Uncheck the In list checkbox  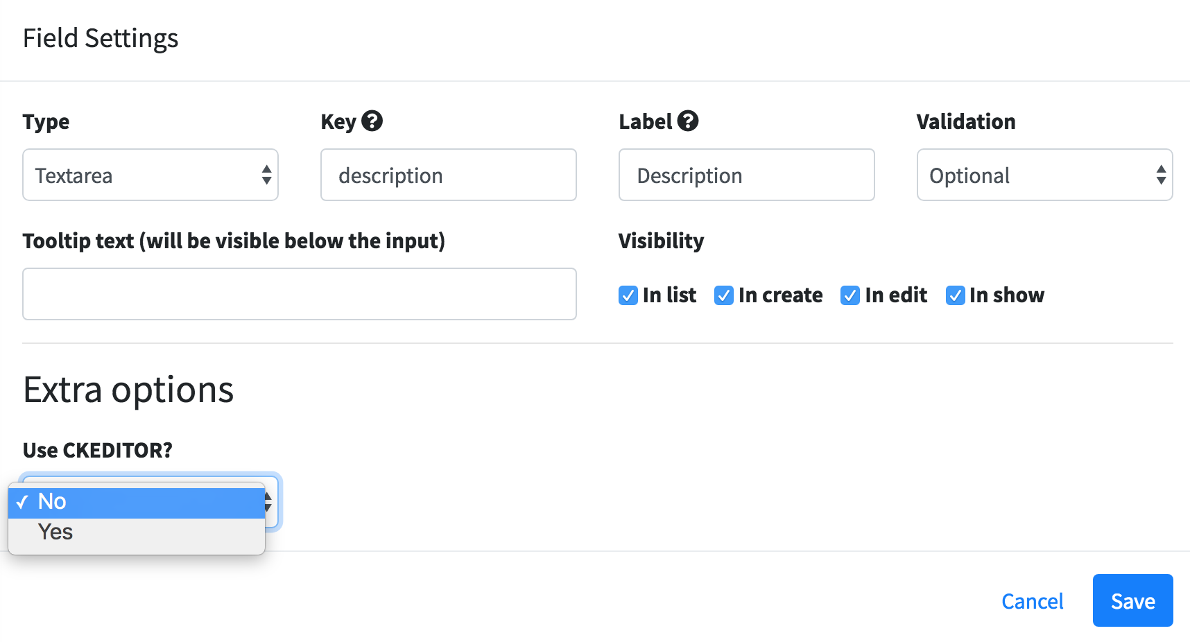[x=628, y=295]
